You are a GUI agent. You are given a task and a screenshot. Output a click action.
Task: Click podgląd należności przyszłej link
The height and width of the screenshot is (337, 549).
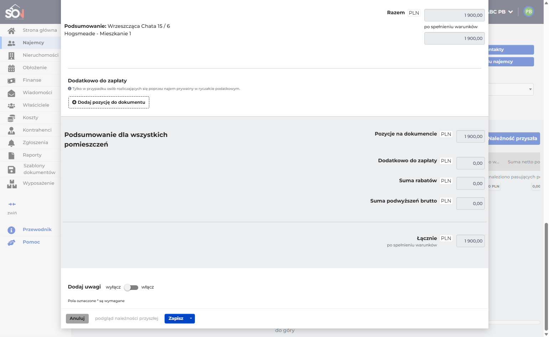pyautogui.click(x=126, y=318)
